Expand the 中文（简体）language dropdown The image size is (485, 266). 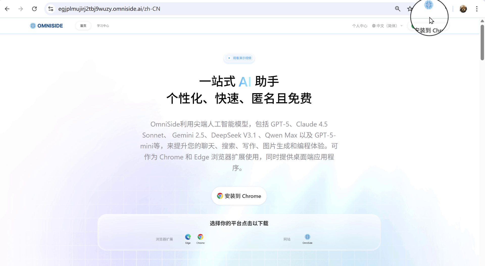coord(387,26)
